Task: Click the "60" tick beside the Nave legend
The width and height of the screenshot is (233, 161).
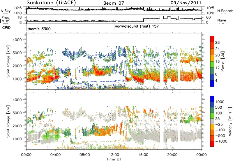Action: point(209,17)
